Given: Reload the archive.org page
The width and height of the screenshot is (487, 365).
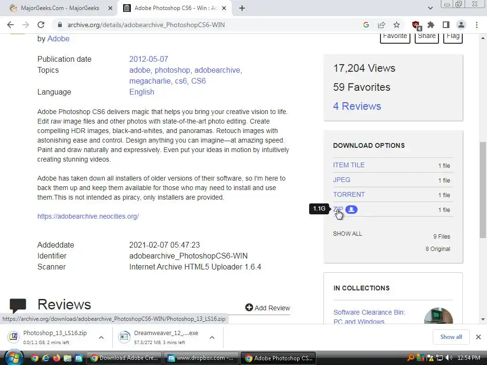Looking at the screenshot, I should pyautogui.click(x=41, y=25).
